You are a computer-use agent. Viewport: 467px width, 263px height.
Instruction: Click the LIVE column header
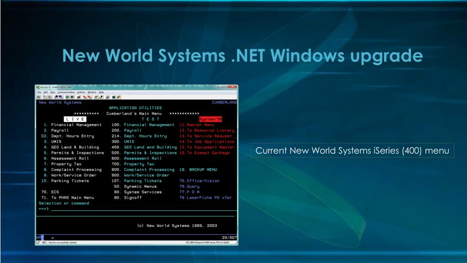coord(75,119)
